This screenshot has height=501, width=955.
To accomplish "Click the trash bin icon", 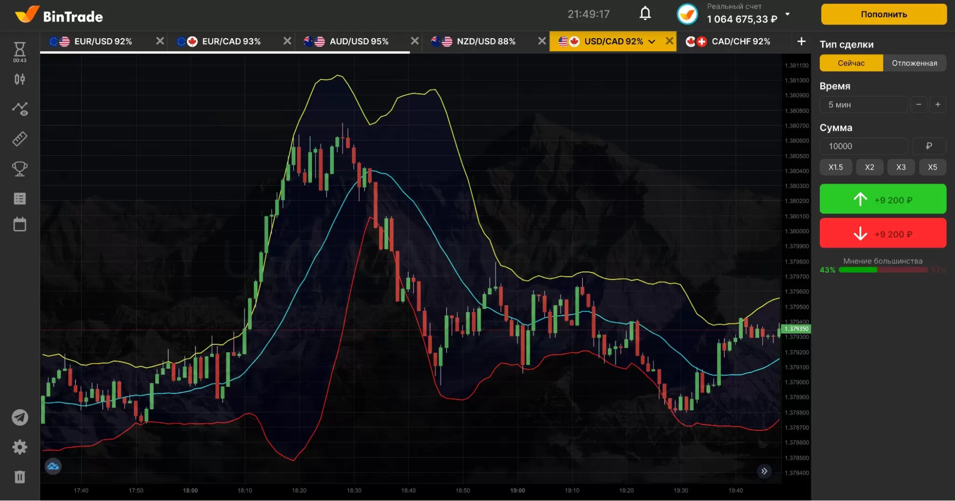I will [x=20, y=477].
